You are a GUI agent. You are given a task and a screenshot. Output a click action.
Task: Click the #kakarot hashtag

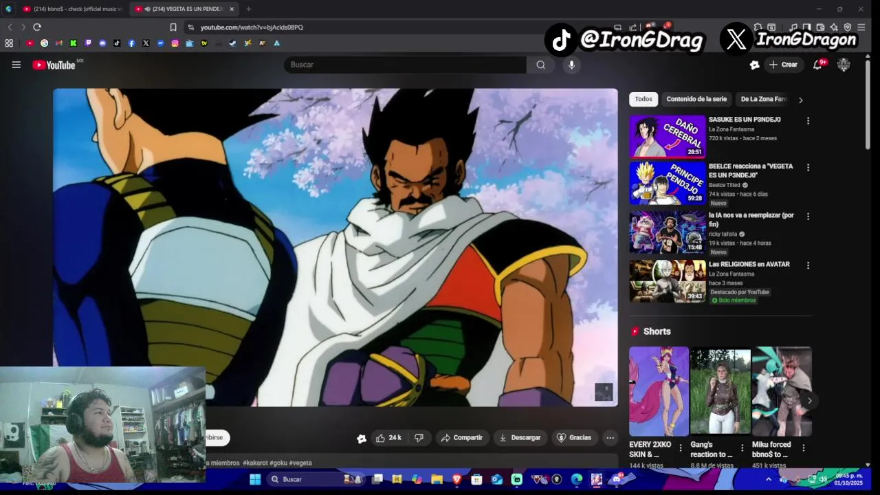tap(255, 463)
